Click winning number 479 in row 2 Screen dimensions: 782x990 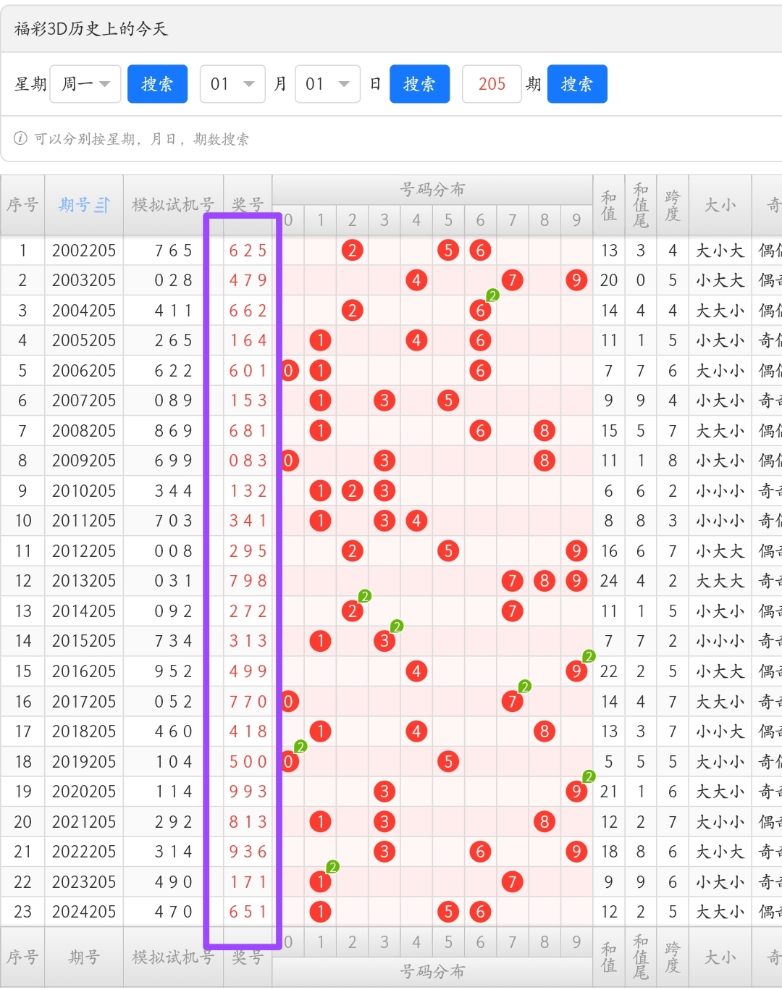248,280
